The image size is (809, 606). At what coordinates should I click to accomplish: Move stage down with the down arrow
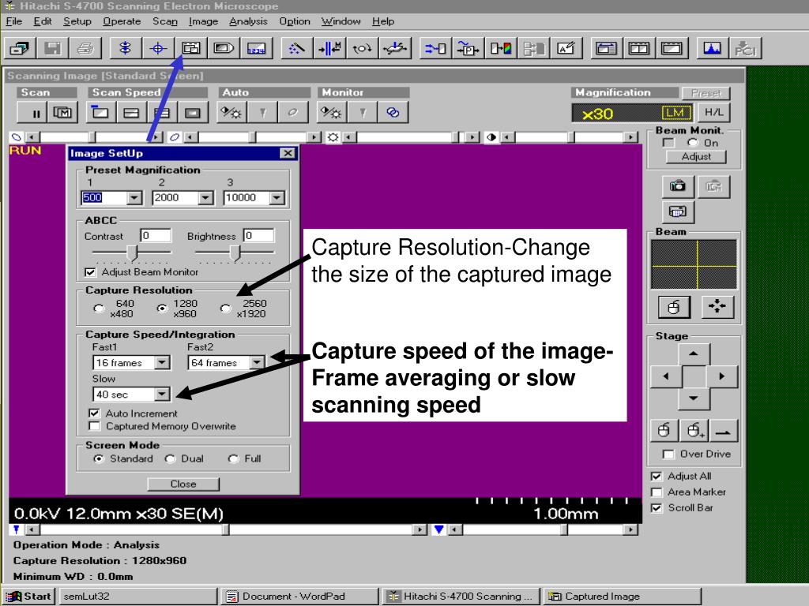(694, 398)
